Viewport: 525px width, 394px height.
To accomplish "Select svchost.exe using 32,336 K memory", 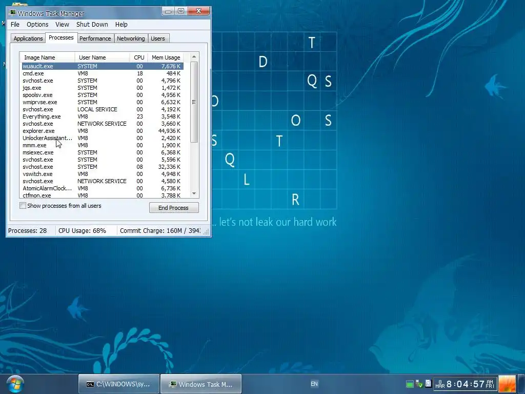I will point(103,167).
